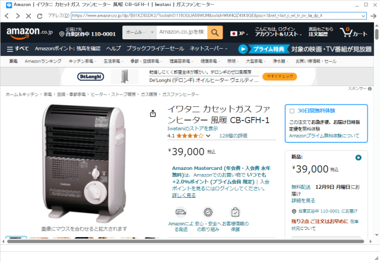380x262 pixels.
Task: Open the address bar history dropdown arrow
Action: tap(363, 16)
